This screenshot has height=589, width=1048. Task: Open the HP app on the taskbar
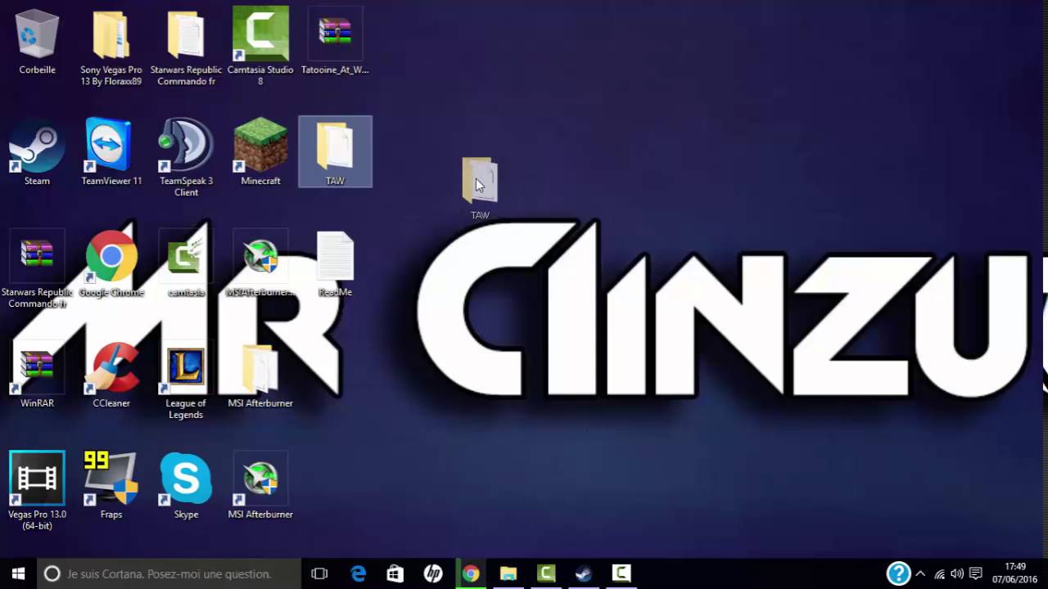click(433, 573)
